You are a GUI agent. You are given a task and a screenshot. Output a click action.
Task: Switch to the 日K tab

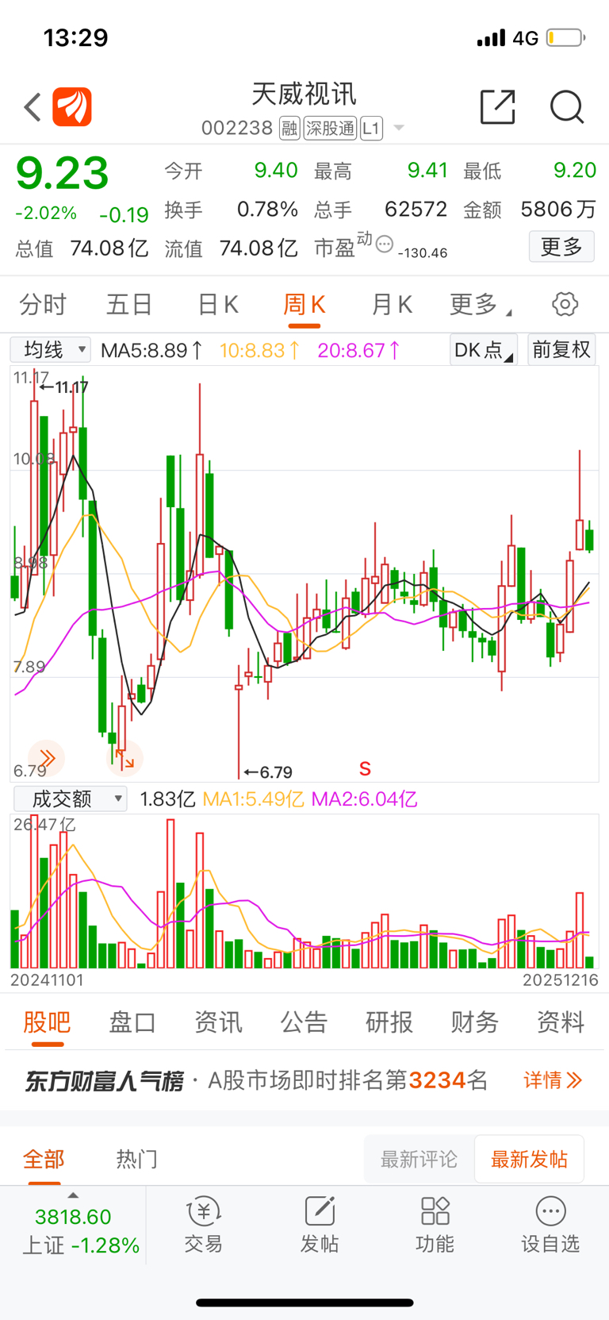pyautogui.click(x=217, y=304)
